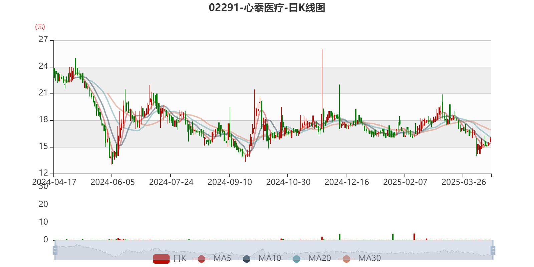Click the 18 price axis label
Image resolution: width=534 pixels, height=267 pixels.
(x=43, y=119)
